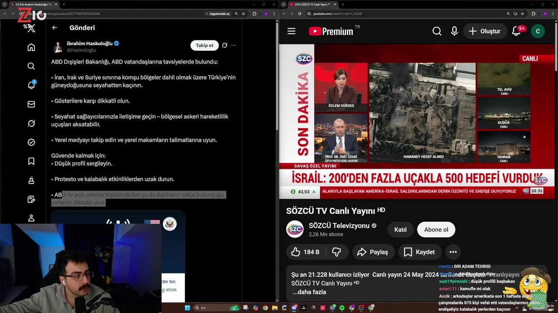
Task: Click Takip et follow button
Action: 204,45
